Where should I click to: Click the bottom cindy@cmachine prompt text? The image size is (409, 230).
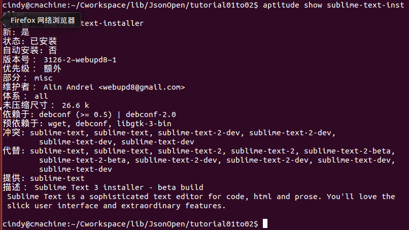pos(130,224)
